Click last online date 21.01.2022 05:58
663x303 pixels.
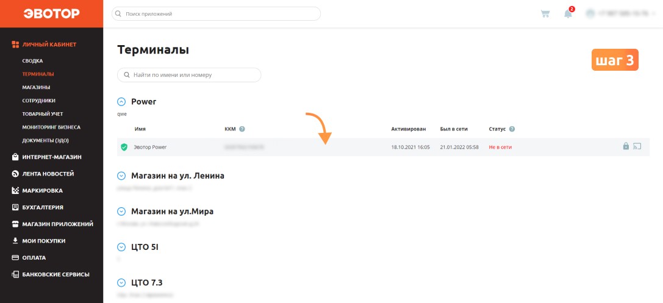click(x=459, y=147)
